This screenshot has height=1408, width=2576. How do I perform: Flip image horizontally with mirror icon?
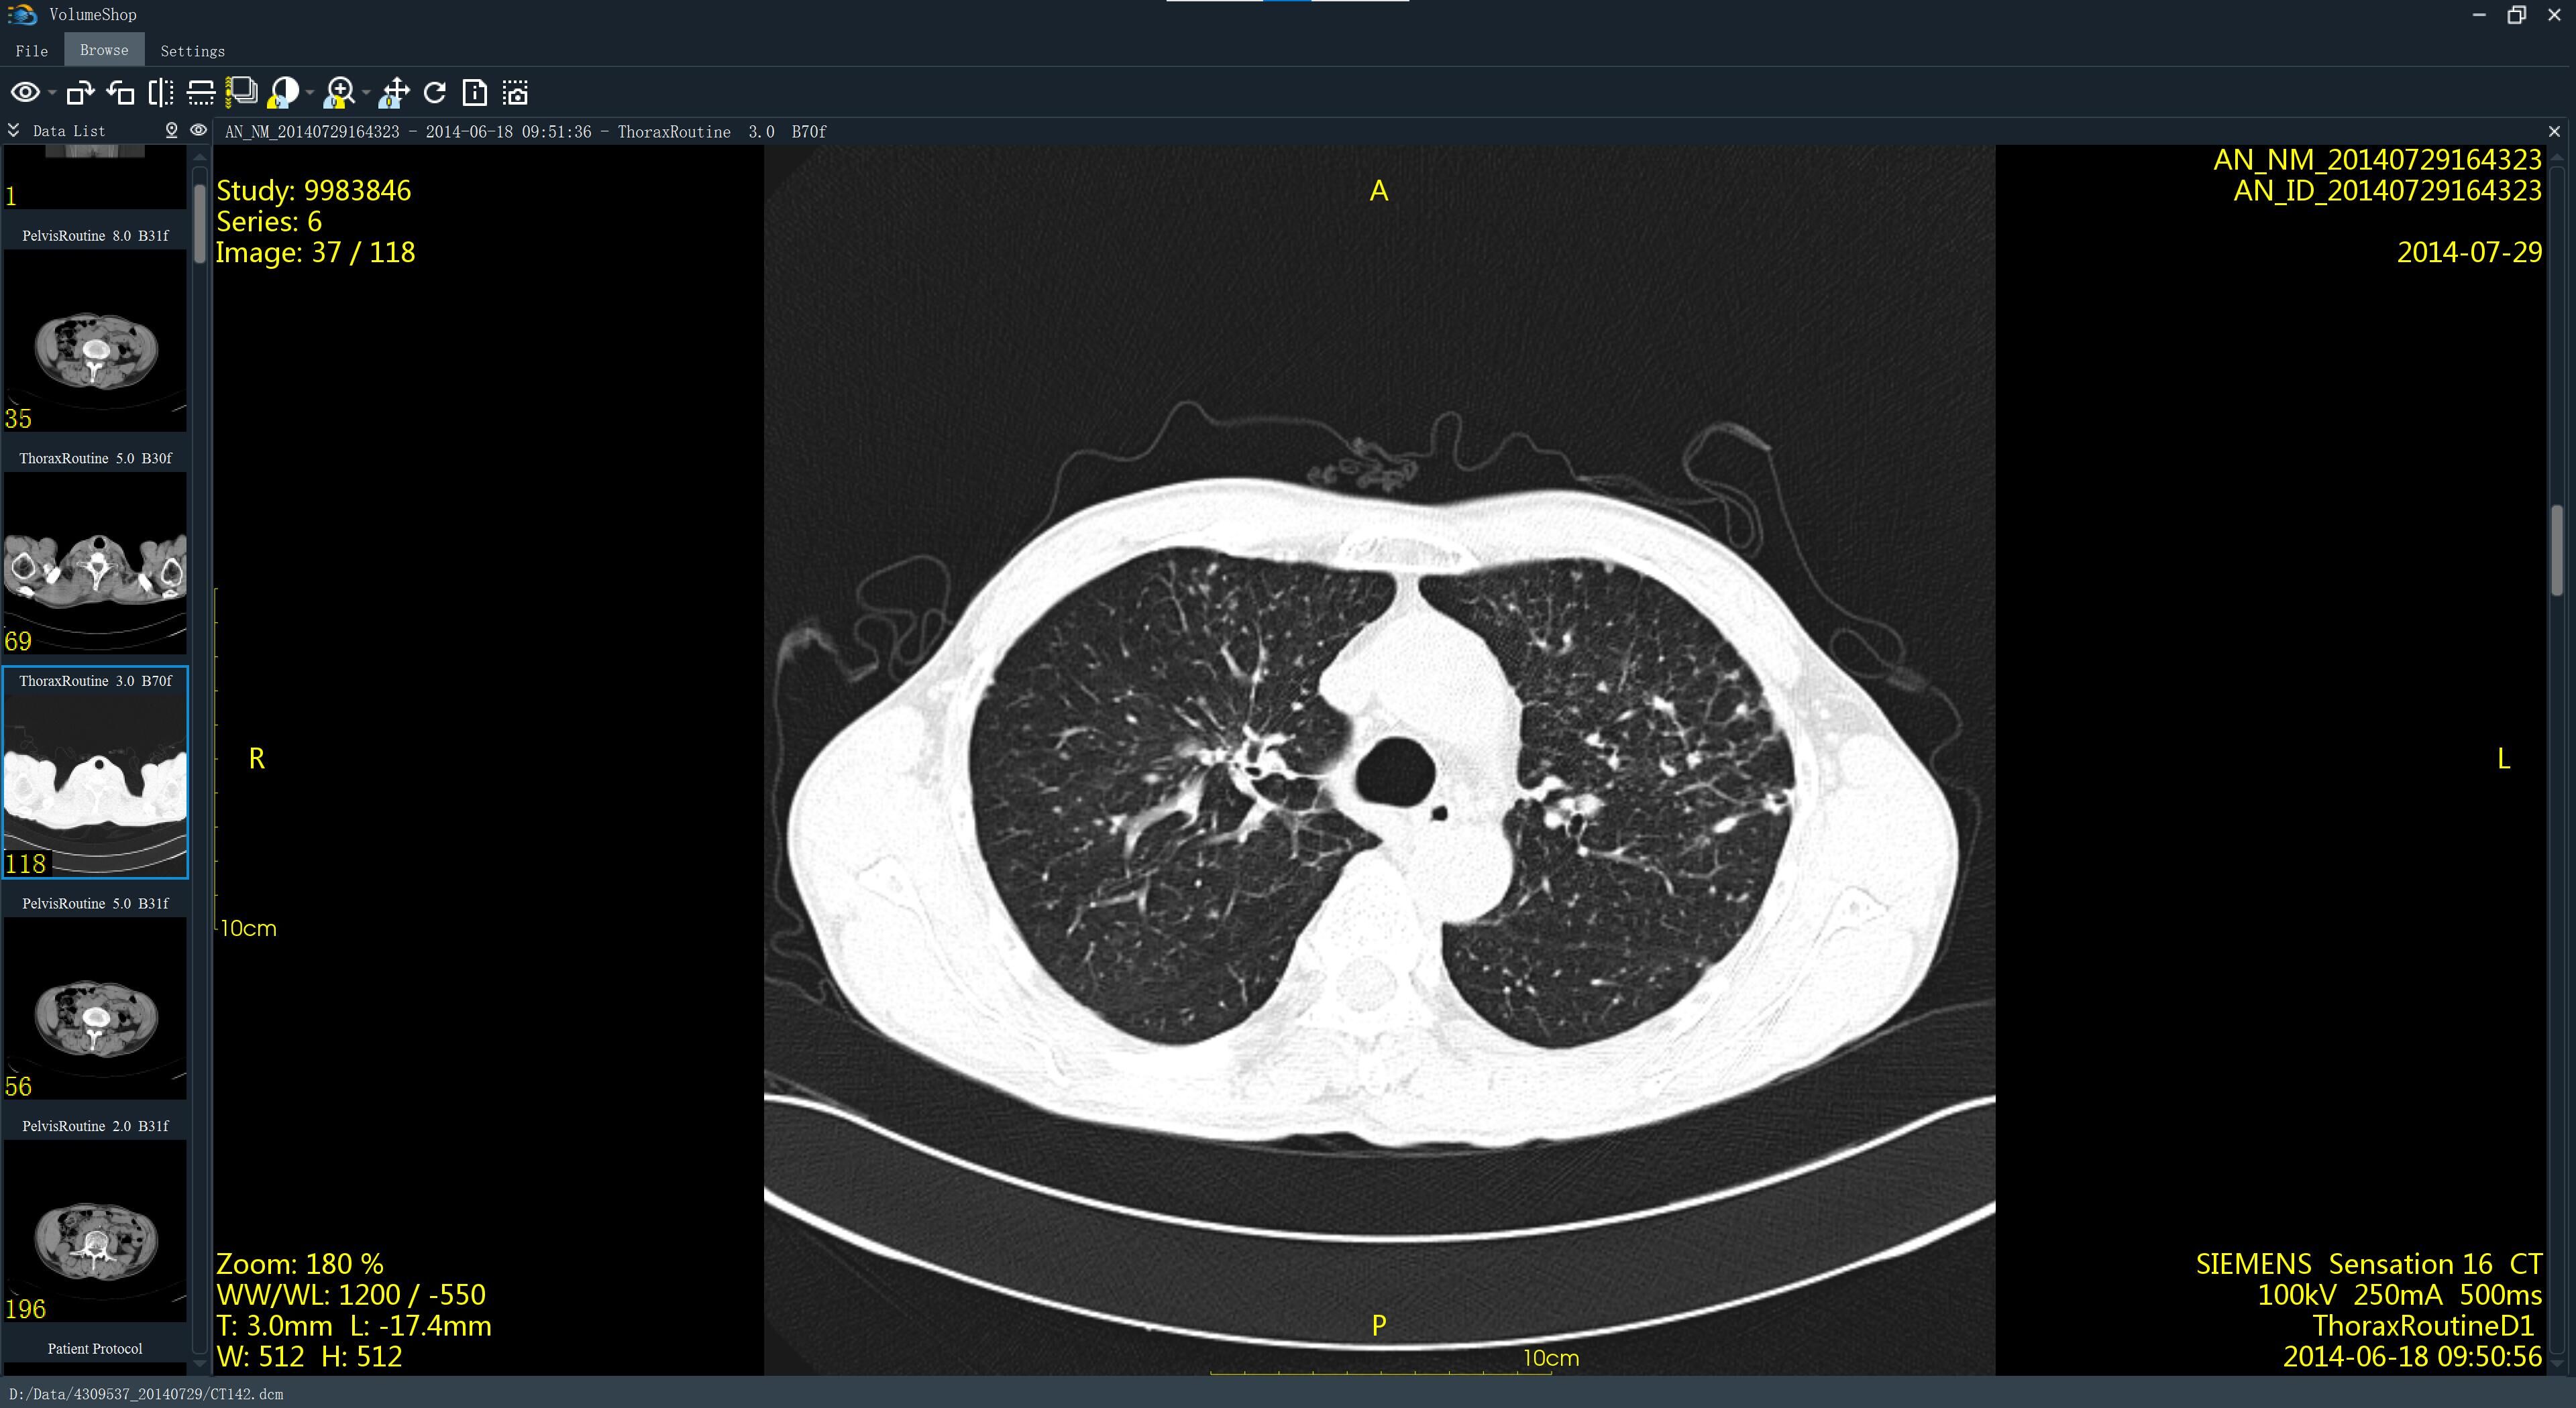160,93
